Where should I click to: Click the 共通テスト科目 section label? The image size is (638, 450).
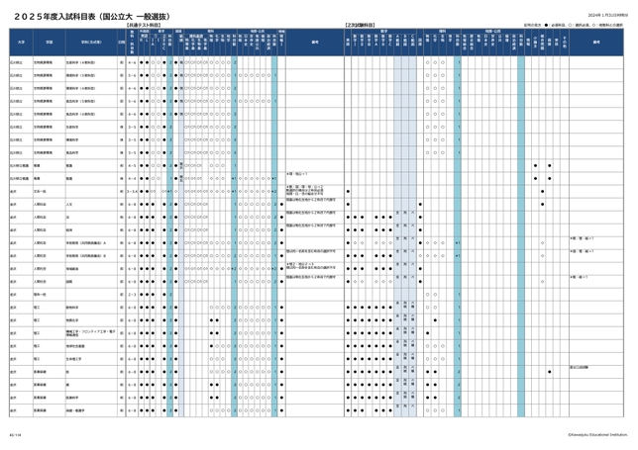pos(147,23)
